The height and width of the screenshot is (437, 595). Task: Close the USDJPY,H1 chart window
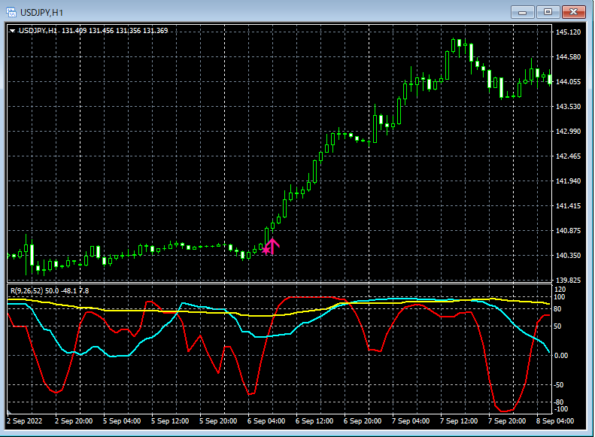[x=574, y=11]
